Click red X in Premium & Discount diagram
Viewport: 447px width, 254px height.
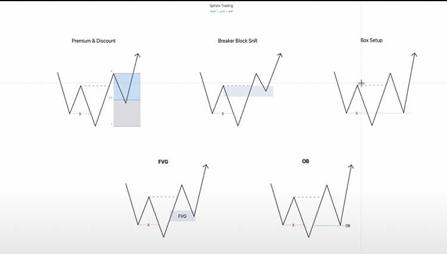[x=80, y=114]
